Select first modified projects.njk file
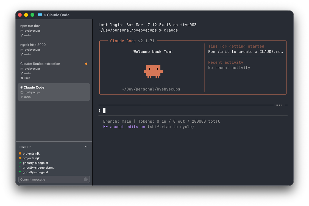This screenshot has width=309, height=206. pyautogui.click(x=31, y=153)
